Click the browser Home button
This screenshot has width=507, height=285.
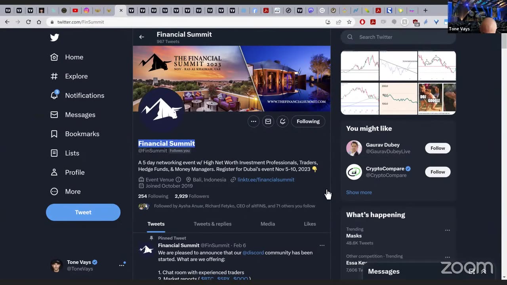click(x=39, y=22)
